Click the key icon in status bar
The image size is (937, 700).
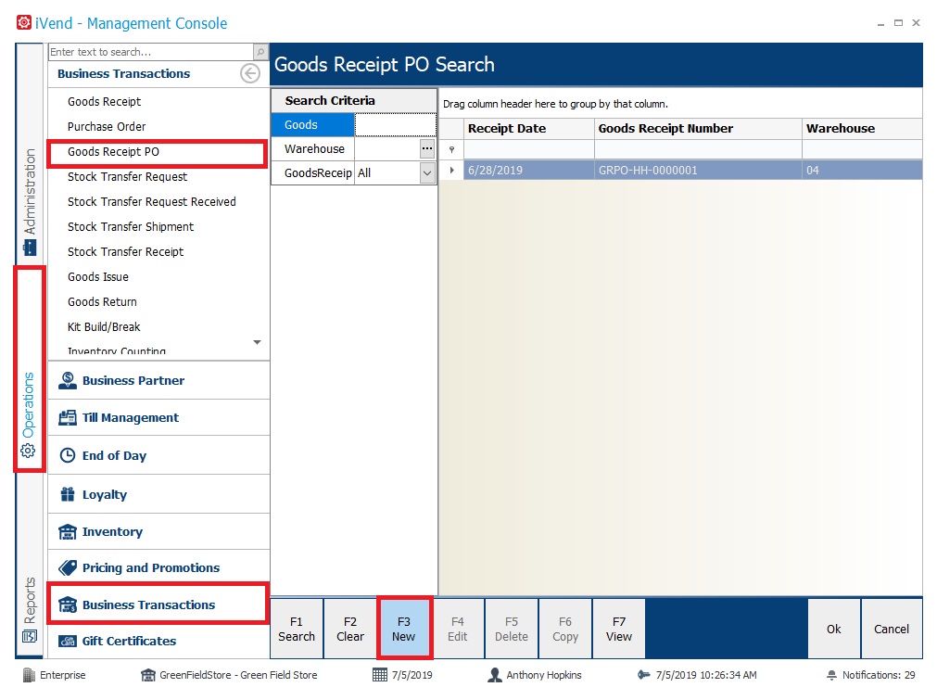coord(643,675)
